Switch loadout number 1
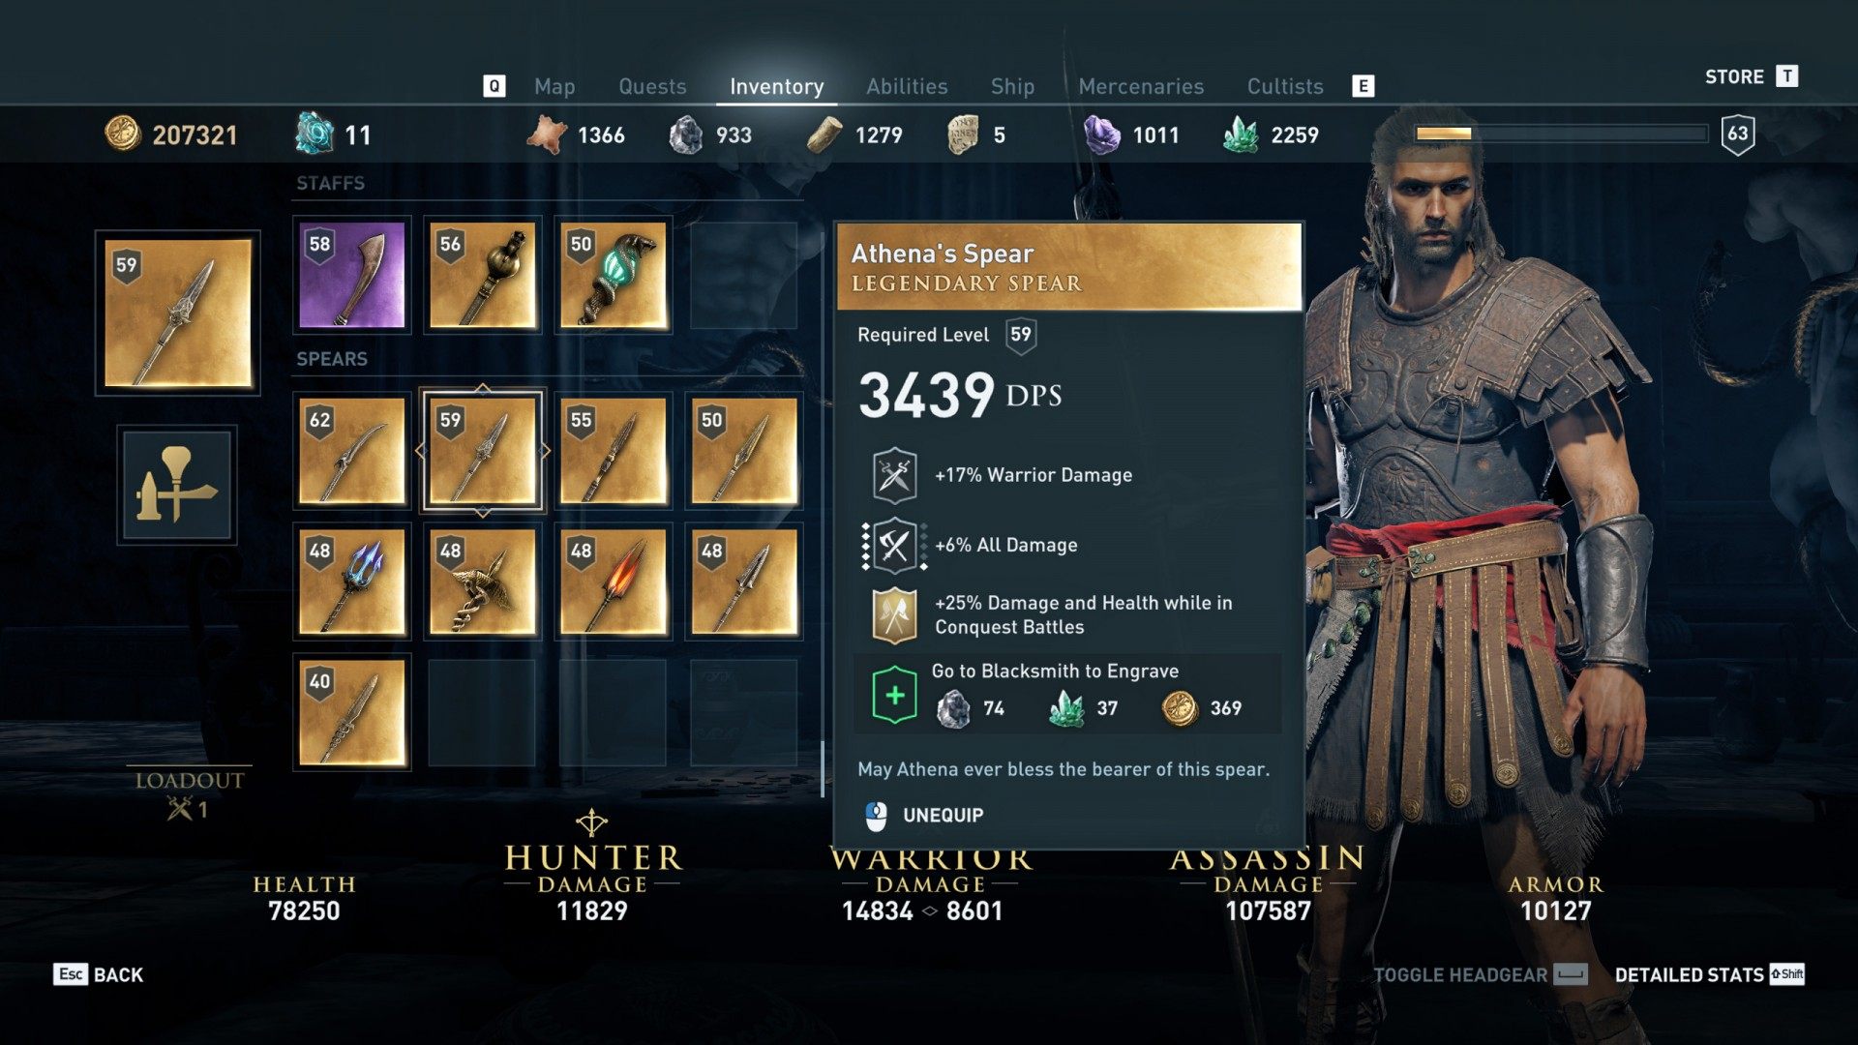This screenshot has height=1045, width=1858. point(189,794)
